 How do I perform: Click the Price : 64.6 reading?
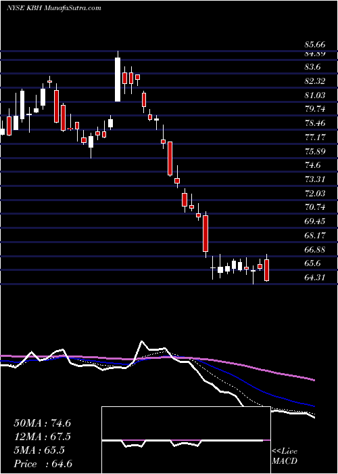pyautogui.click(x=43, y=464)
